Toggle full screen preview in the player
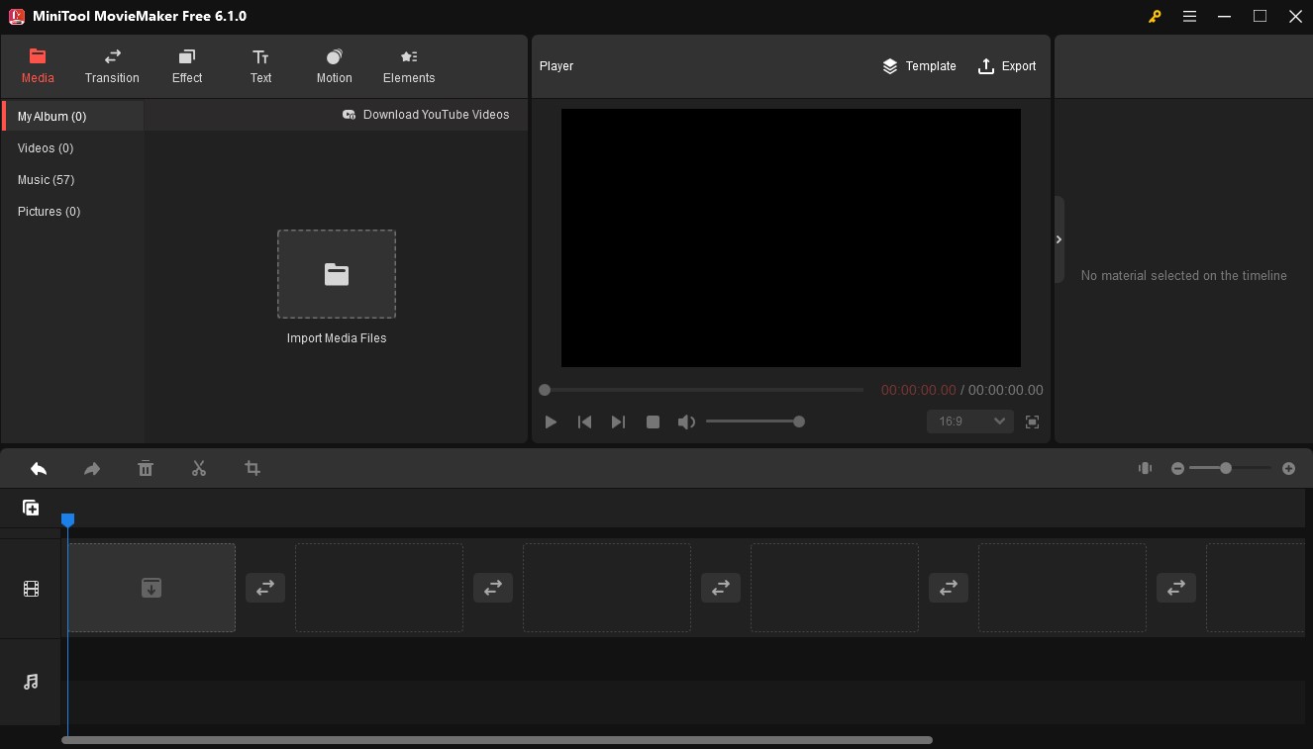Viewport: 1313px width, 749px height. coord(1032,421)
